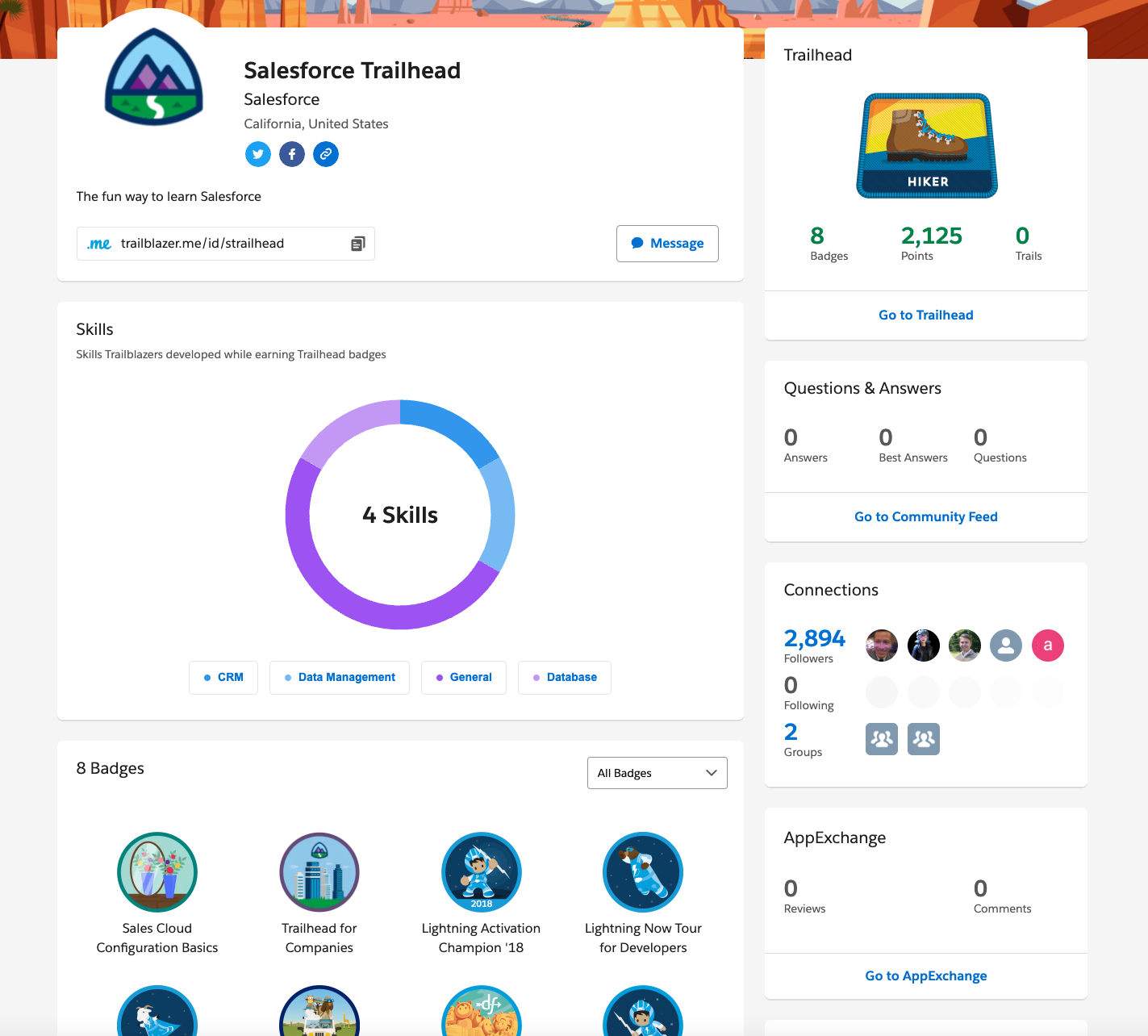Expand the All Badges filter dropdown

[x=657, y=773]
